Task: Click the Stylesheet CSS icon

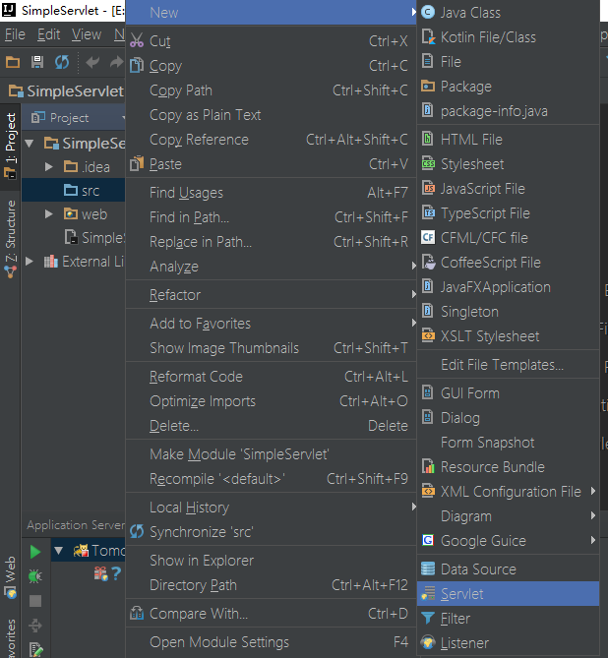Action: pyautogui.click(x=428, y=163)
